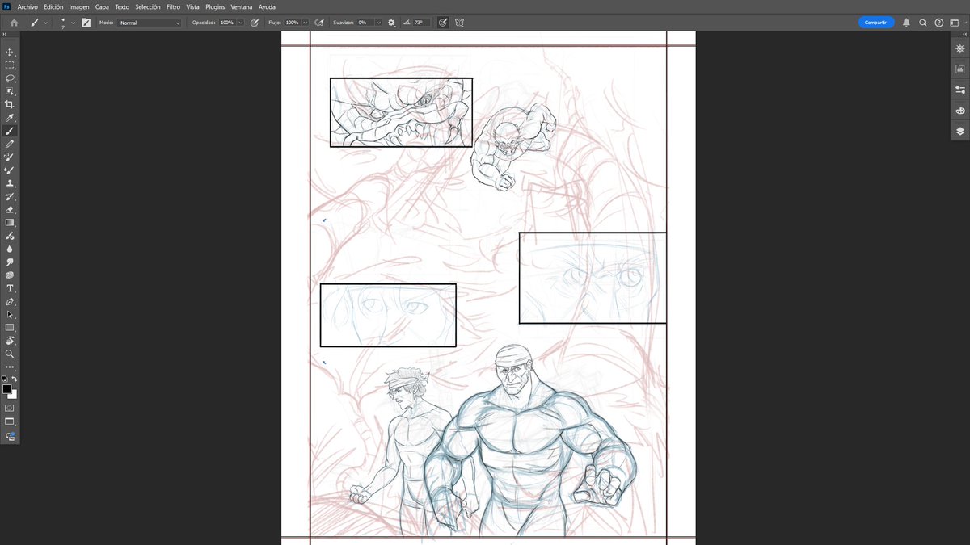Reset default foreground and background colors
This screenshot has height=545, width=970.
[5, 379]
